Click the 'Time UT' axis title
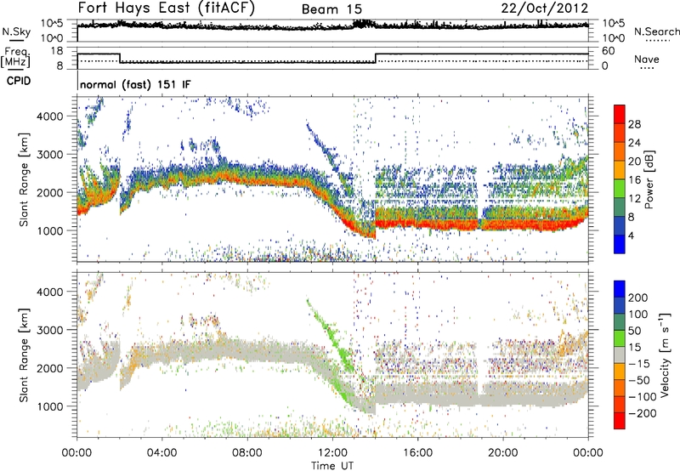680x471 pixels. click(x=332, y=465)
